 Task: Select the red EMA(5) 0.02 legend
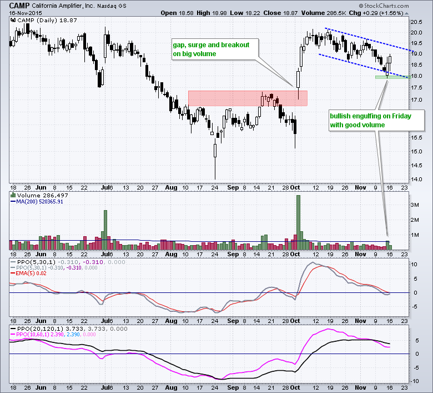33,273
